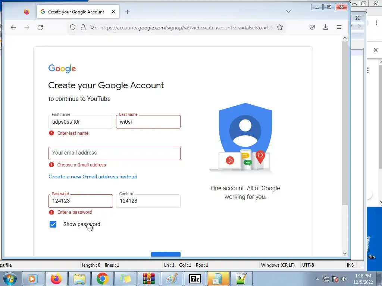382x286 pixels.
Task: Open the tracking protection shield icon
Action: pyautogui.click(x=73, y=27)
